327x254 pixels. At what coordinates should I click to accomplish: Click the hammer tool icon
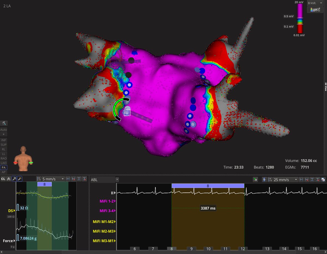click(x=4, y=124)
